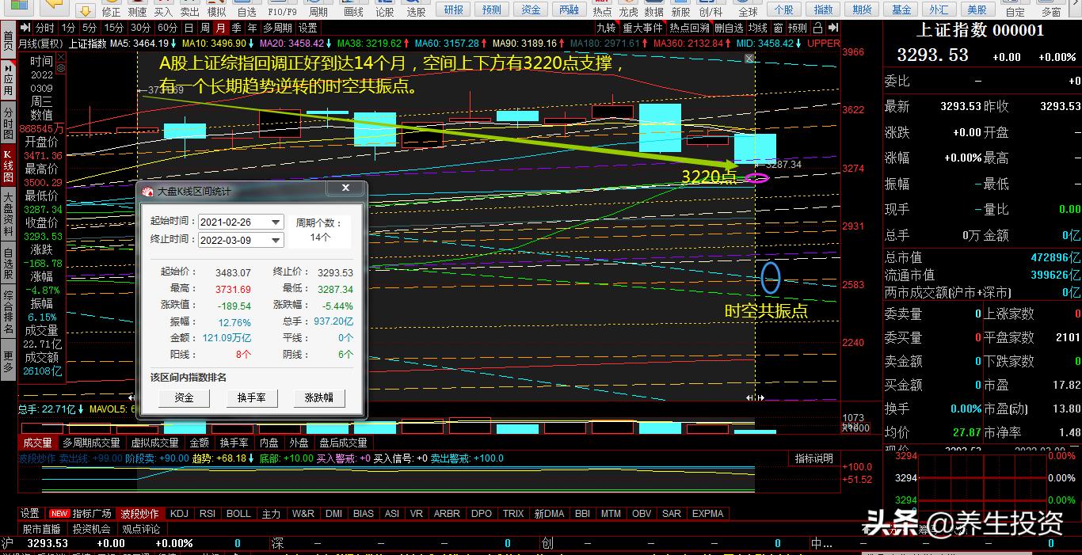Screen dimensions: 1082x555
Task: Open the 多周期 period selector
Action: [278, 28]
